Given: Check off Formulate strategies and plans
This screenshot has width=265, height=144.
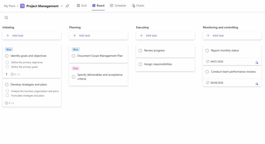Looking at the screenshot, I should click(x=7, y=95).
